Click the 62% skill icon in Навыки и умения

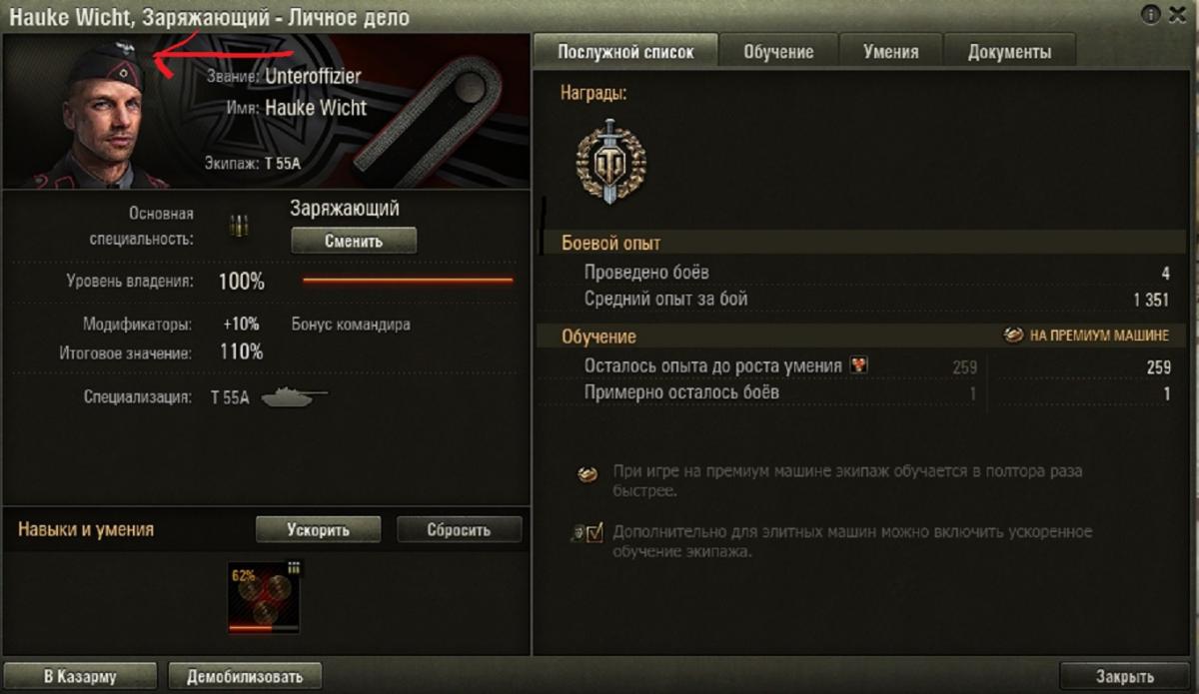coord(264,597)
